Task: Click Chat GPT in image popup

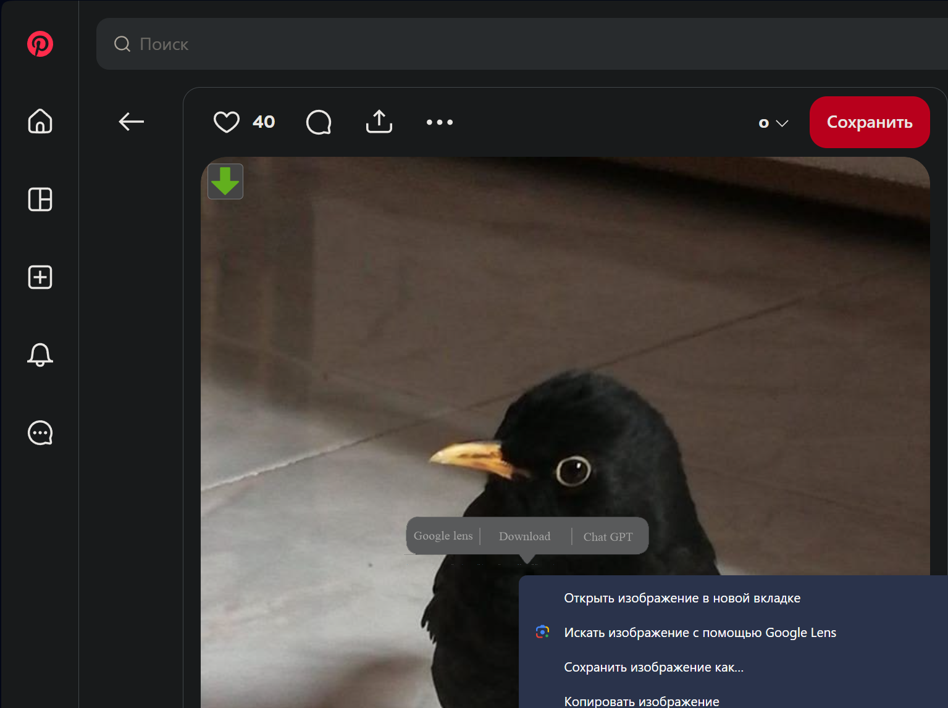Action: click(x=608, y=537)
